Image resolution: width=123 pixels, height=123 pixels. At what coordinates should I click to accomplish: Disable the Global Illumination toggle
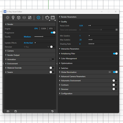pos(115,72)
